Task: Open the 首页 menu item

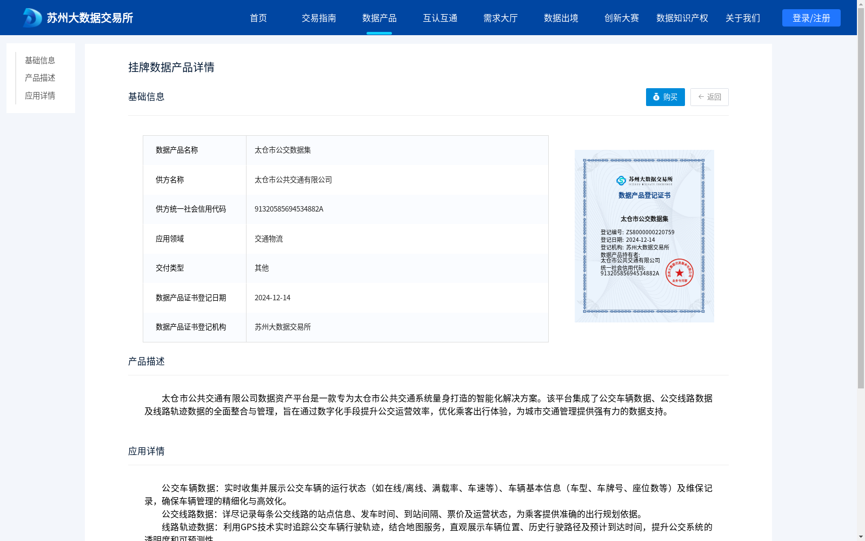Action: pyautogui.click(x=258, y=18)
